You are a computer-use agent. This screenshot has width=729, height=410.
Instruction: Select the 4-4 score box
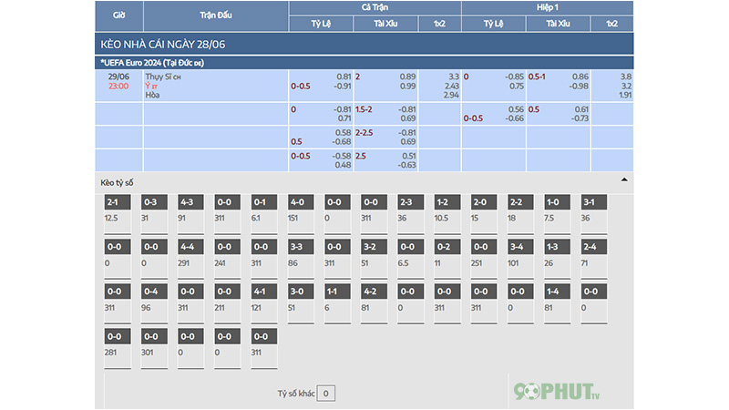tap(190, 247)
